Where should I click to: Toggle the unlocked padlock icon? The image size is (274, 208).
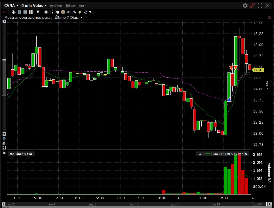pos(4,147)
